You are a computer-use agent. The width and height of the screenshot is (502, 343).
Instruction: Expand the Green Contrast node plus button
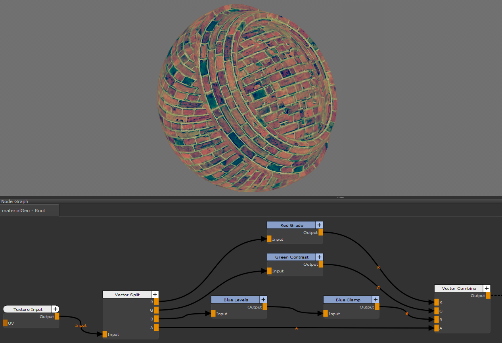(319, 257)
